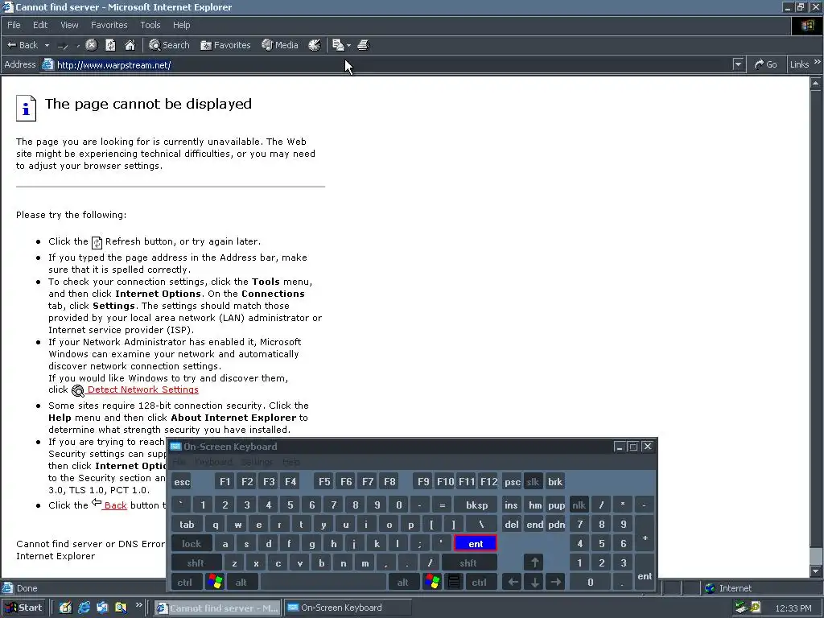The image size is (824, 618).
Task: Click the down arrow key on keyboard
Action: coord(534,582)
